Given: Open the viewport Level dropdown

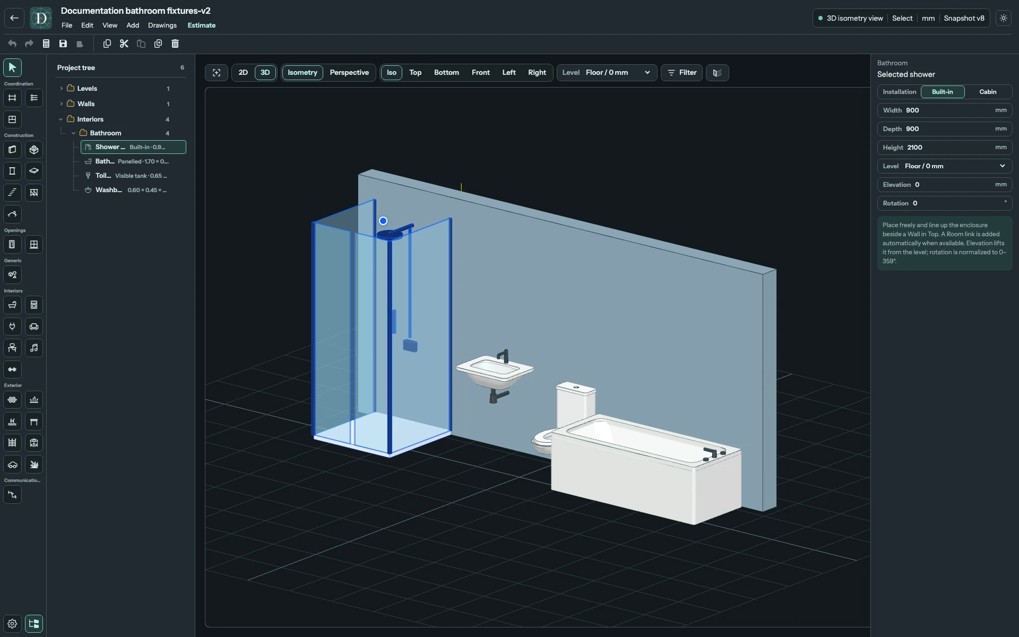Looking at the screenshot, I should (607, 73).
